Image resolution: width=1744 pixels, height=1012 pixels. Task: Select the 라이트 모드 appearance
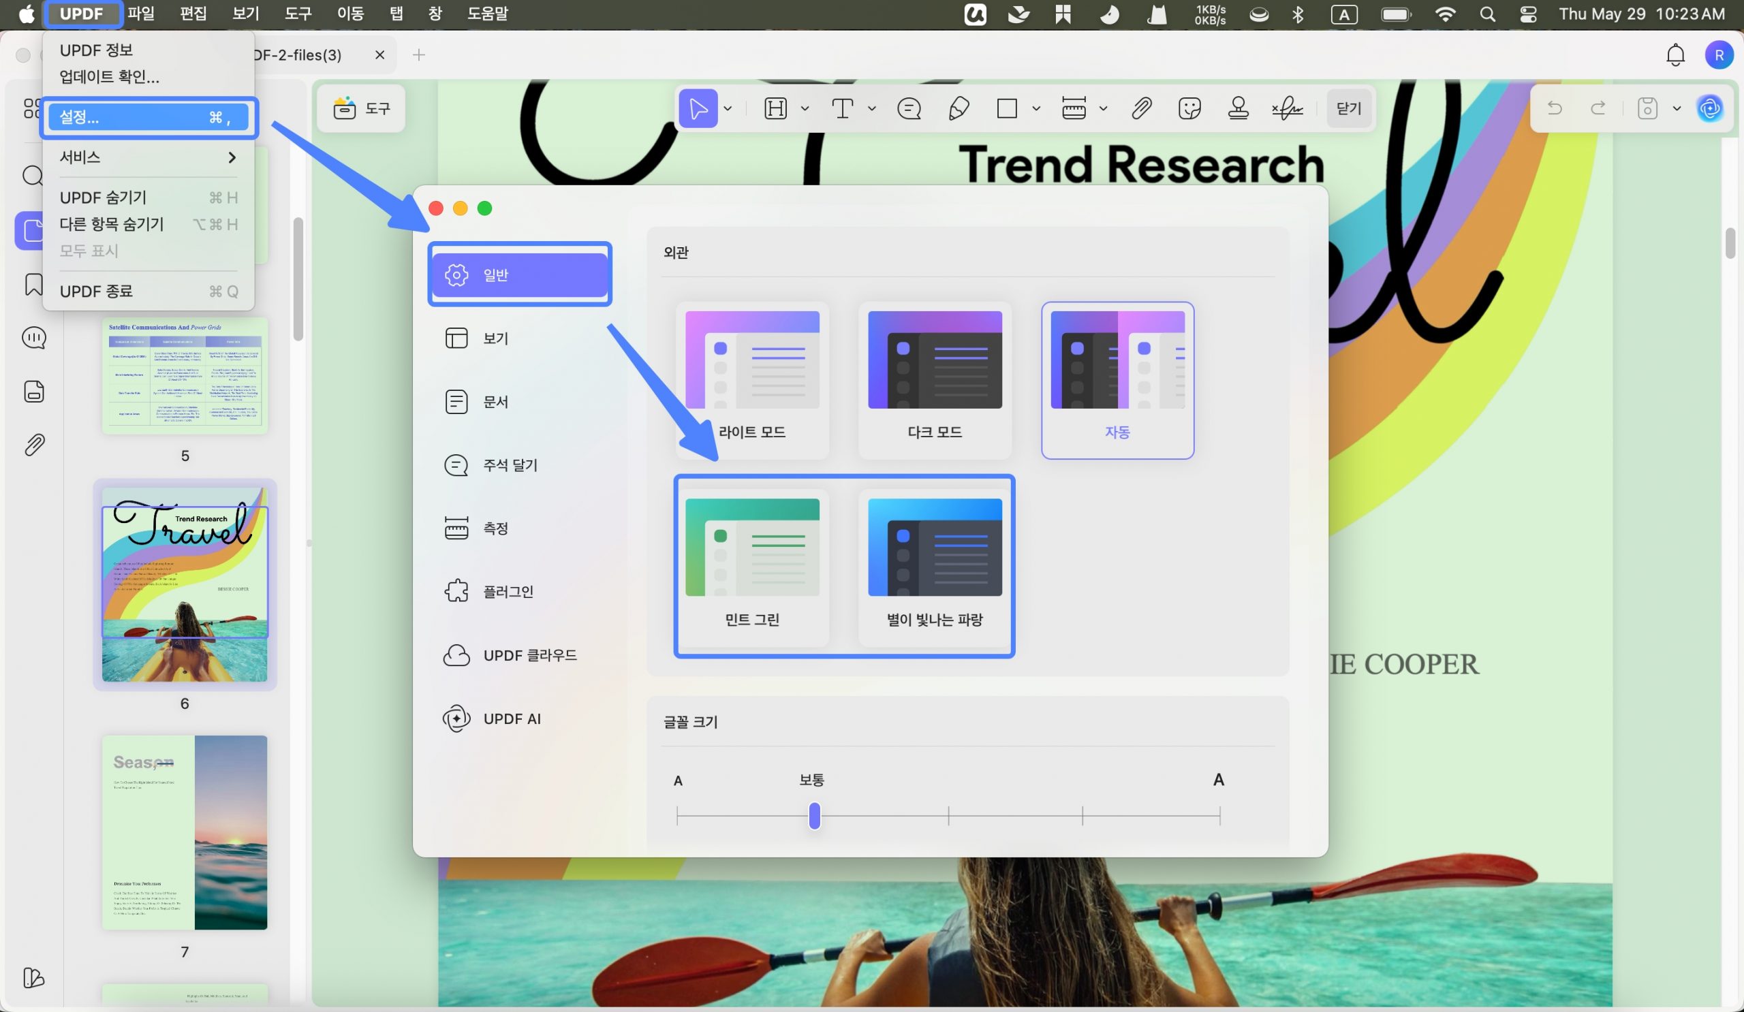tap(752, 380)
